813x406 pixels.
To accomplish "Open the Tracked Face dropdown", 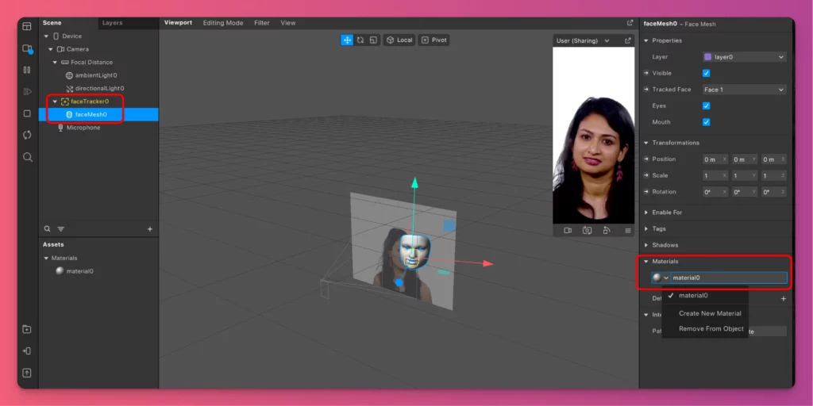I will point(743,90).
